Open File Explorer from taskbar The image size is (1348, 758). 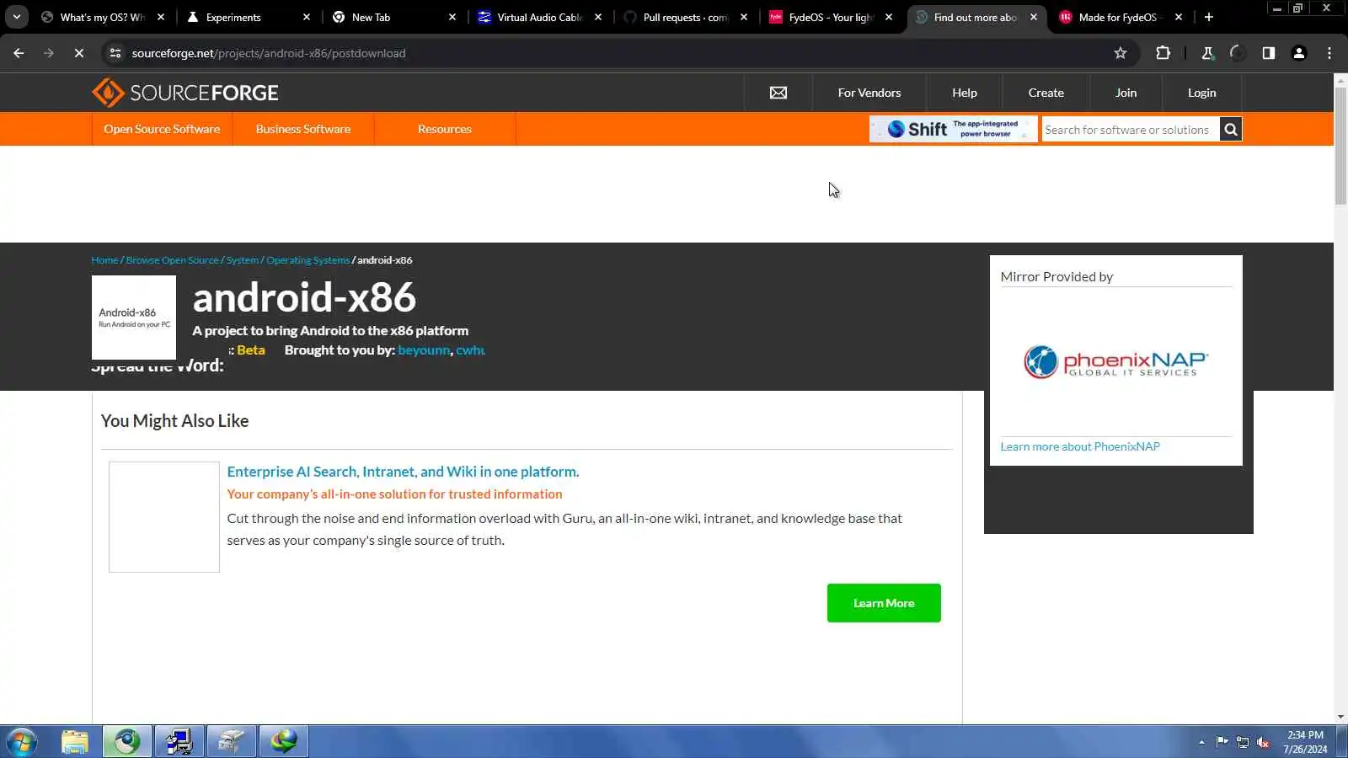coord(75,742)
